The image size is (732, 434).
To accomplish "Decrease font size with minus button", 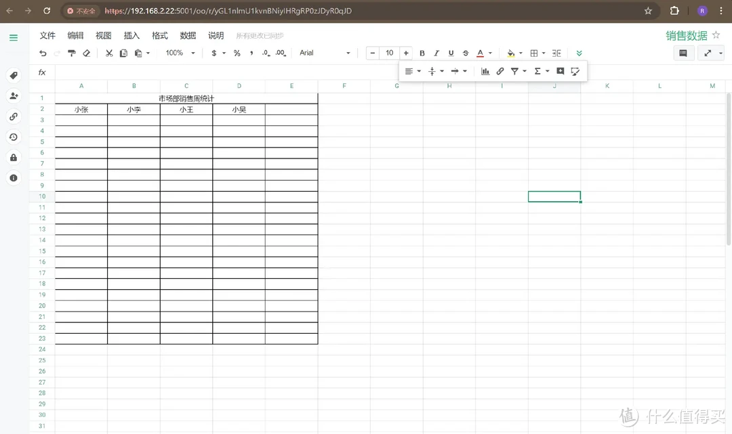I will [x=373, y=53].
